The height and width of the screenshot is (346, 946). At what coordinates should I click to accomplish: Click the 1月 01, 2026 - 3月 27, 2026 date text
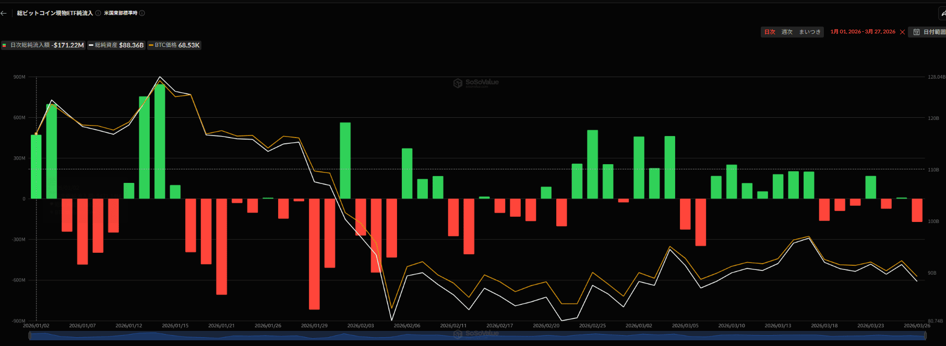click(x=863, y=32)
